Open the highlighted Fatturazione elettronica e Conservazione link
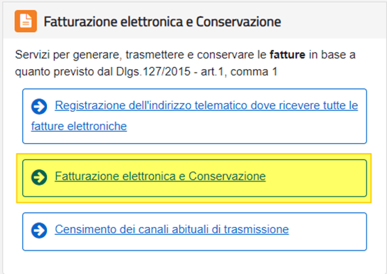This screenshot has width=387, height=274. coord(160,176)
